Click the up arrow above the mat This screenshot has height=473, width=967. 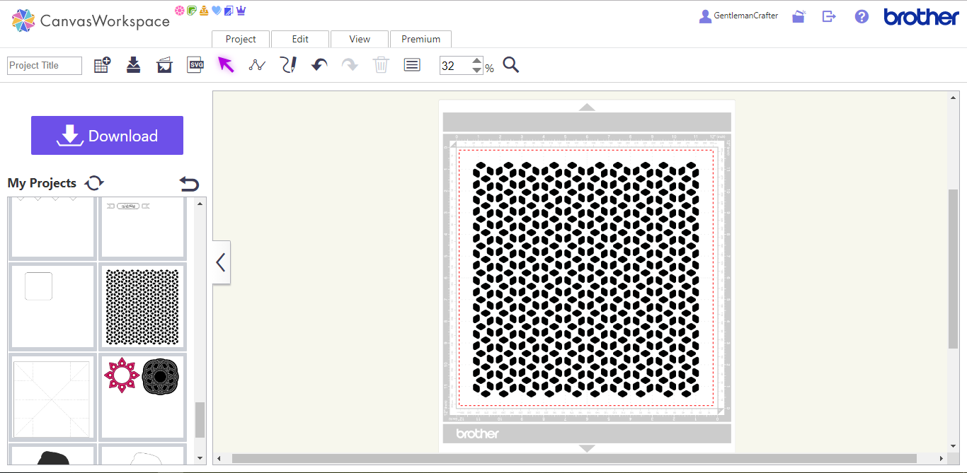pos(587,107)
